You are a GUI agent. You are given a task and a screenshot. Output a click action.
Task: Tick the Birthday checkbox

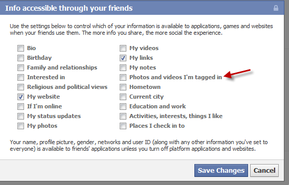20,58
